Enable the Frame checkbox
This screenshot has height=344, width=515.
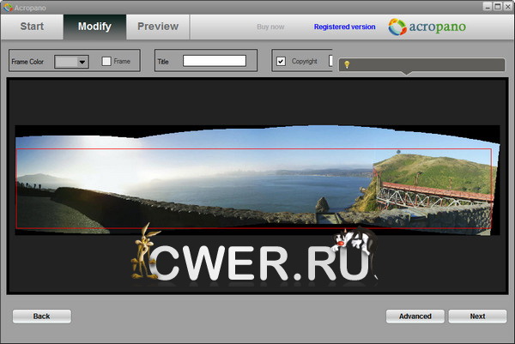coord(106,62)
